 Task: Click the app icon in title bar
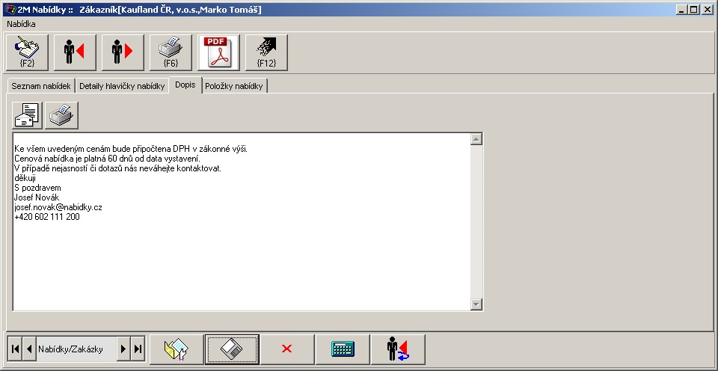[9, 10]
